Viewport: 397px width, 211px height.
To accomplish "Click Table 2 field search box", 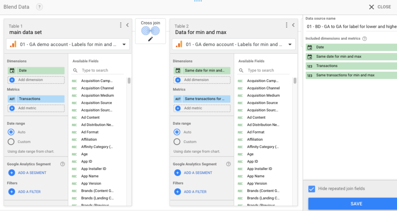I will coord(263,70).
